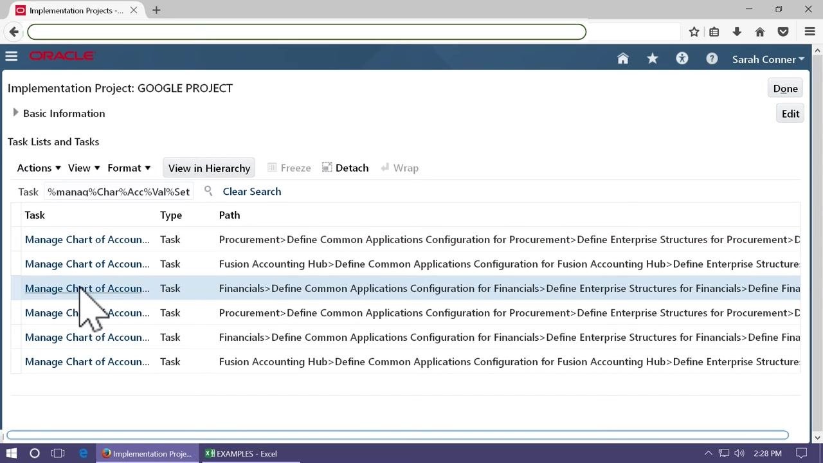Screen dimensions: 823x463
Task: Open a new browser tab with plus
Action: tap(156, 10)
